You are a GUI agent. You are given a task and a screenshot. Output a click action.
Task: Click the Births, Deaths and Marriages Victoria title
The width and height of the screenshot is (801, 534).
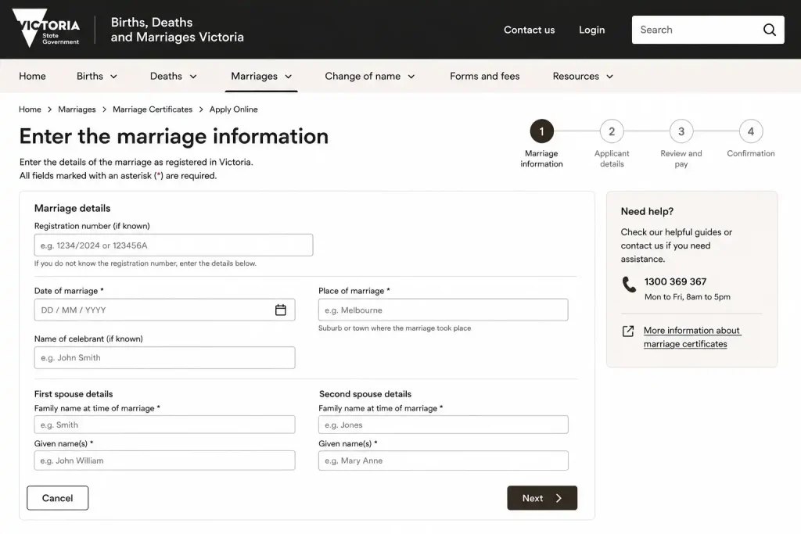point(178,30)
